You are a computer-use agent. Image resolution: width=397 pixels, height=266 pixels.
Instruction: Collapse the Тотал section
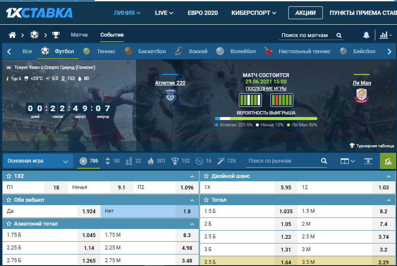click(388, 200)
